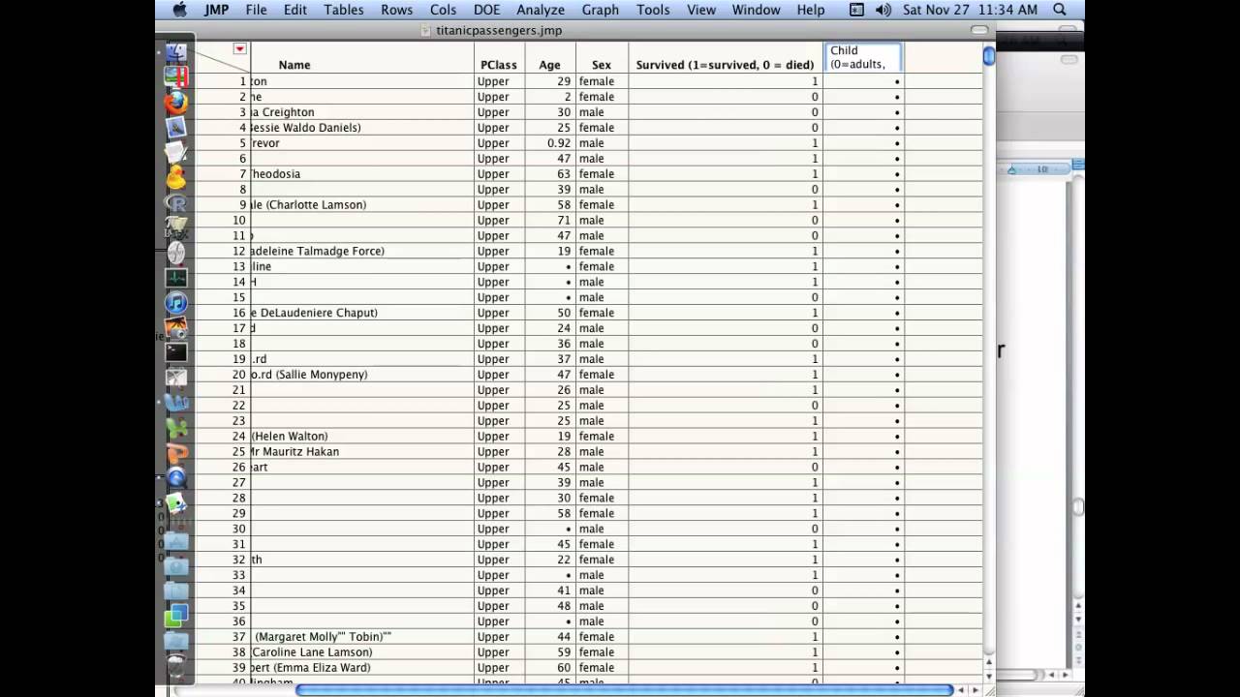The height and width of the screenshot is (697, 1240).
Task: Open the View menu
Action: coord(701,10)
